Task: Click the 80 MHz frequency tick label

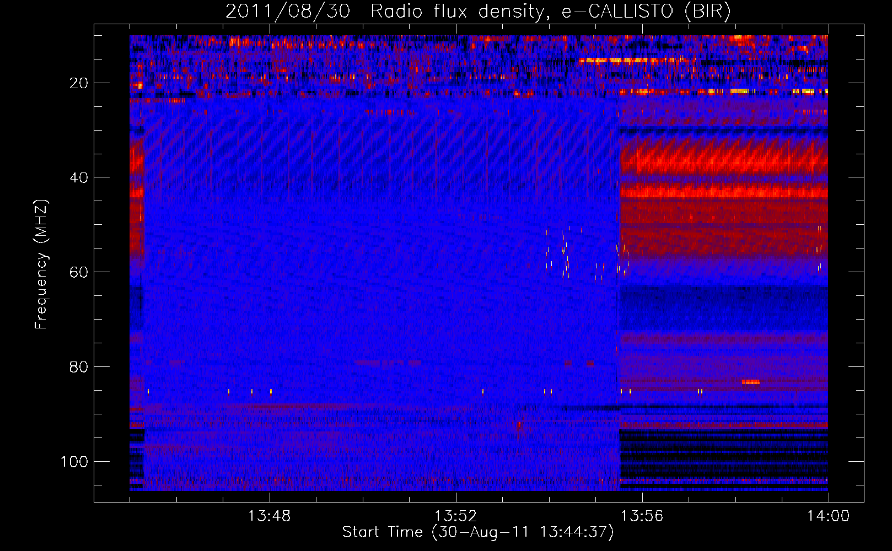Action: (x=79, y=367)
